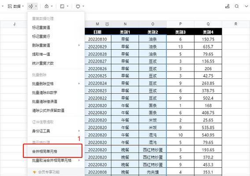Click the cell containing 42.75
The width and height of the screenshot is (250, 176).
208,76
